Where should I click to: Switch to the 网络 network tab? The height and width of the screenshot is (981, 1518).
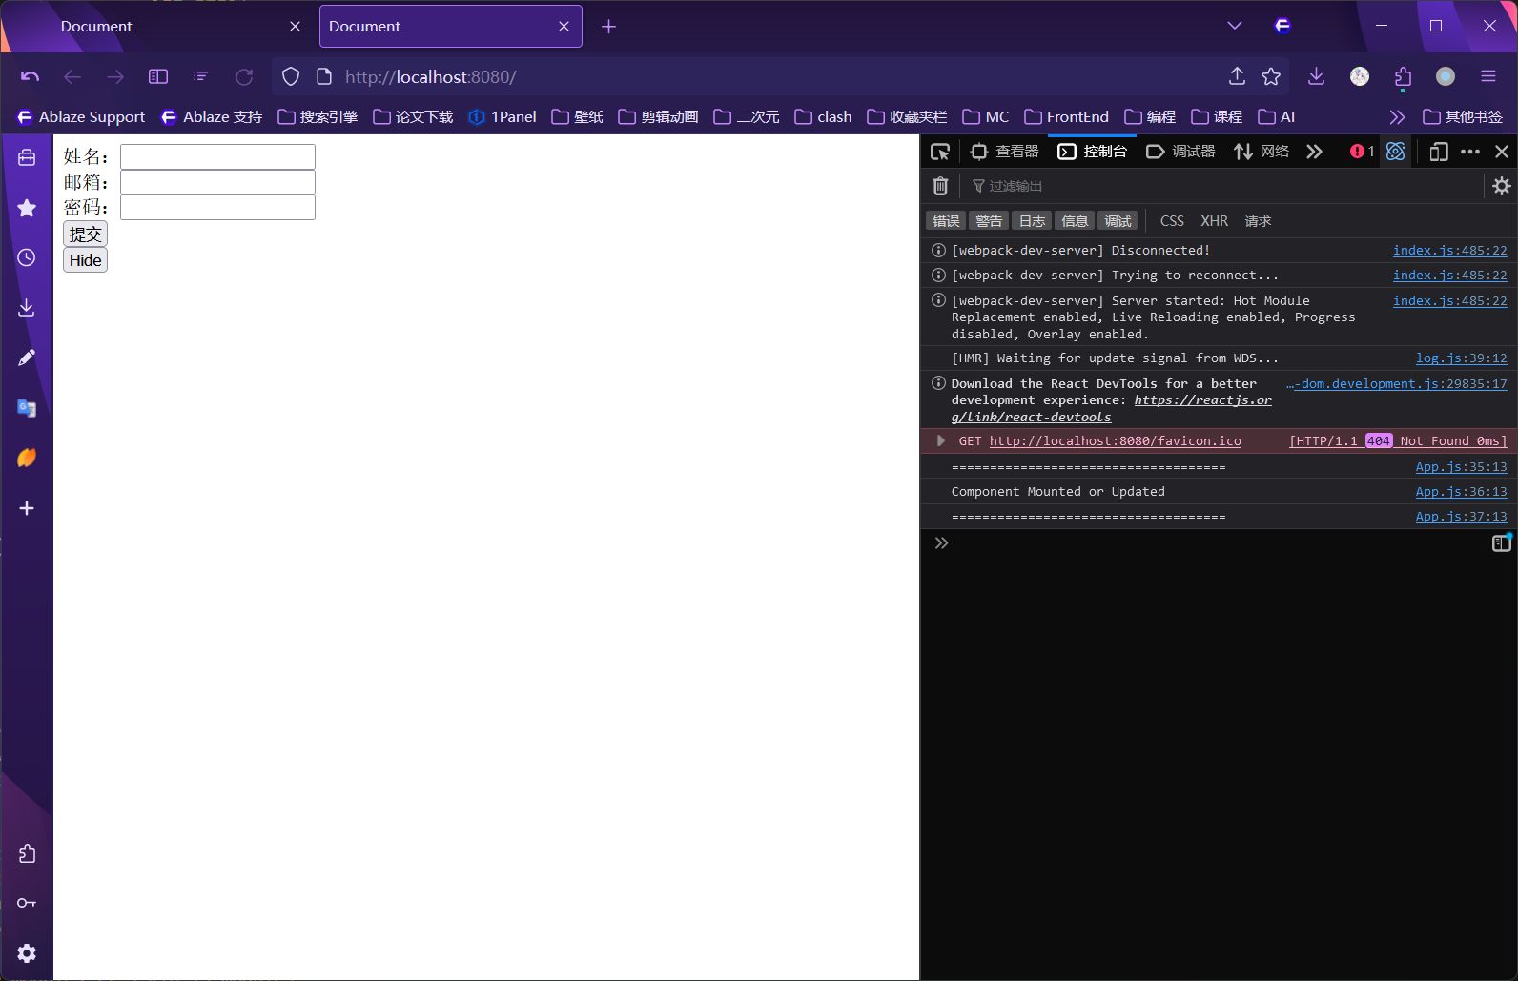(1262, 152)
